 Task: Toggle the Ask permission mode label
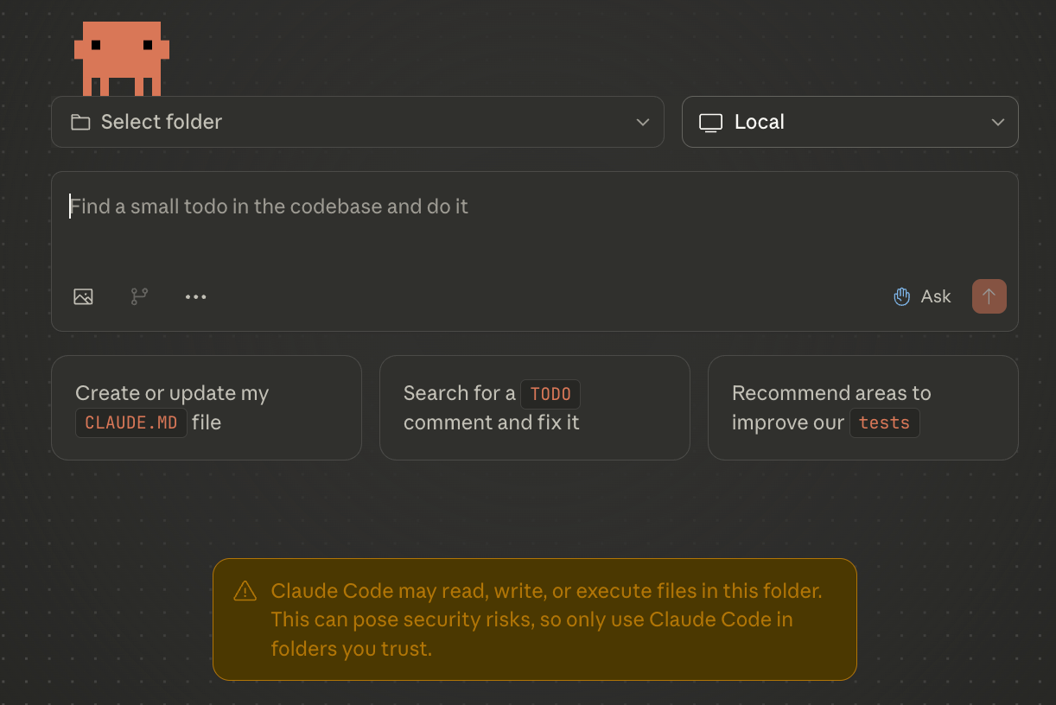(936, 296)
